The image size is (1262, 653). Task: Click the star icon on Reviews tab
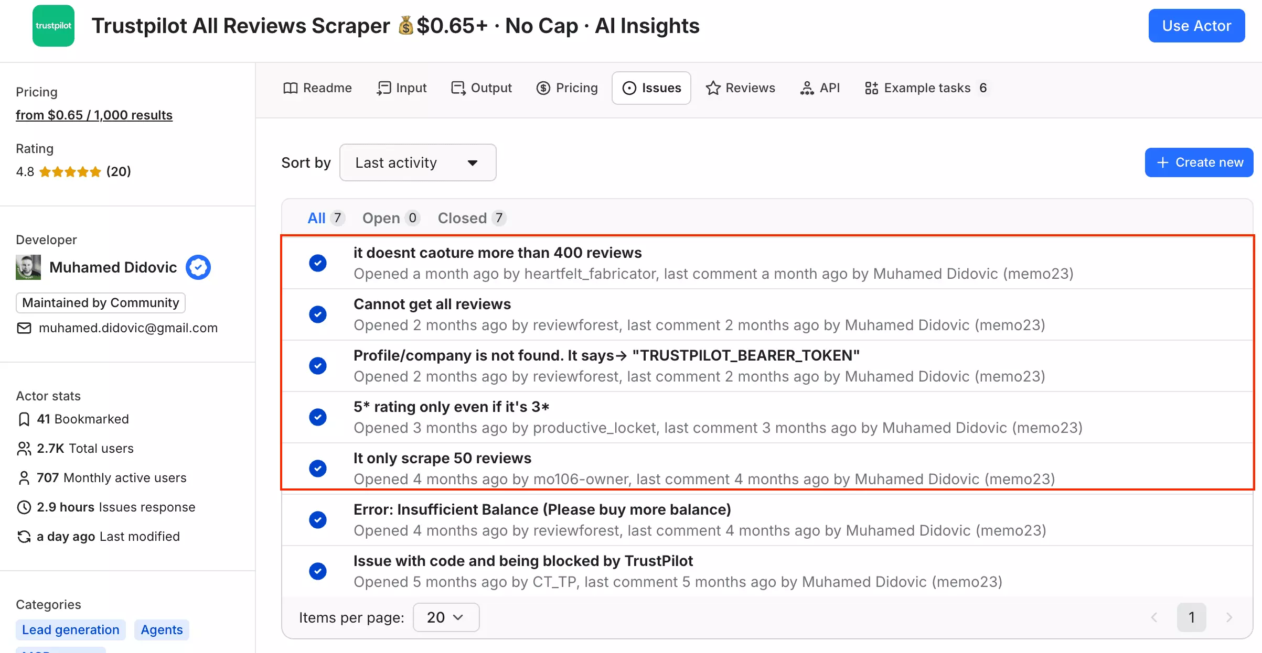(x=713, y=88)
